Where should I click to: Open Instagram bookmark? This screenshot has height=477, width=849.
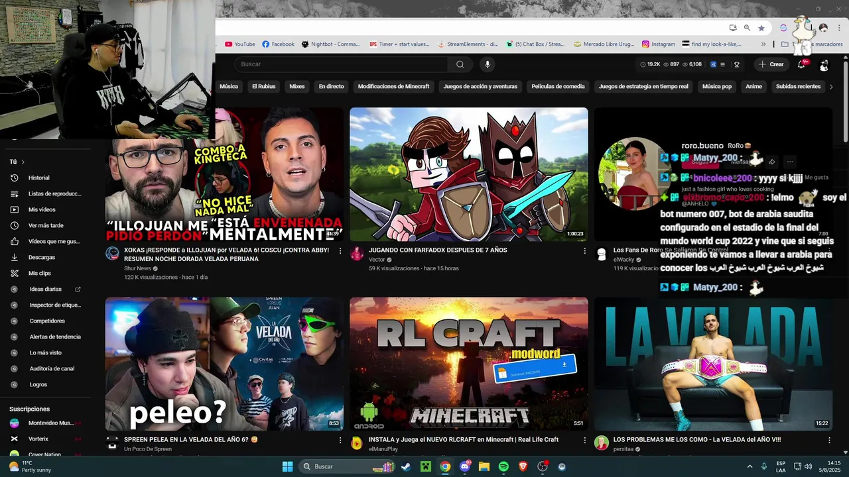(659, 44)
